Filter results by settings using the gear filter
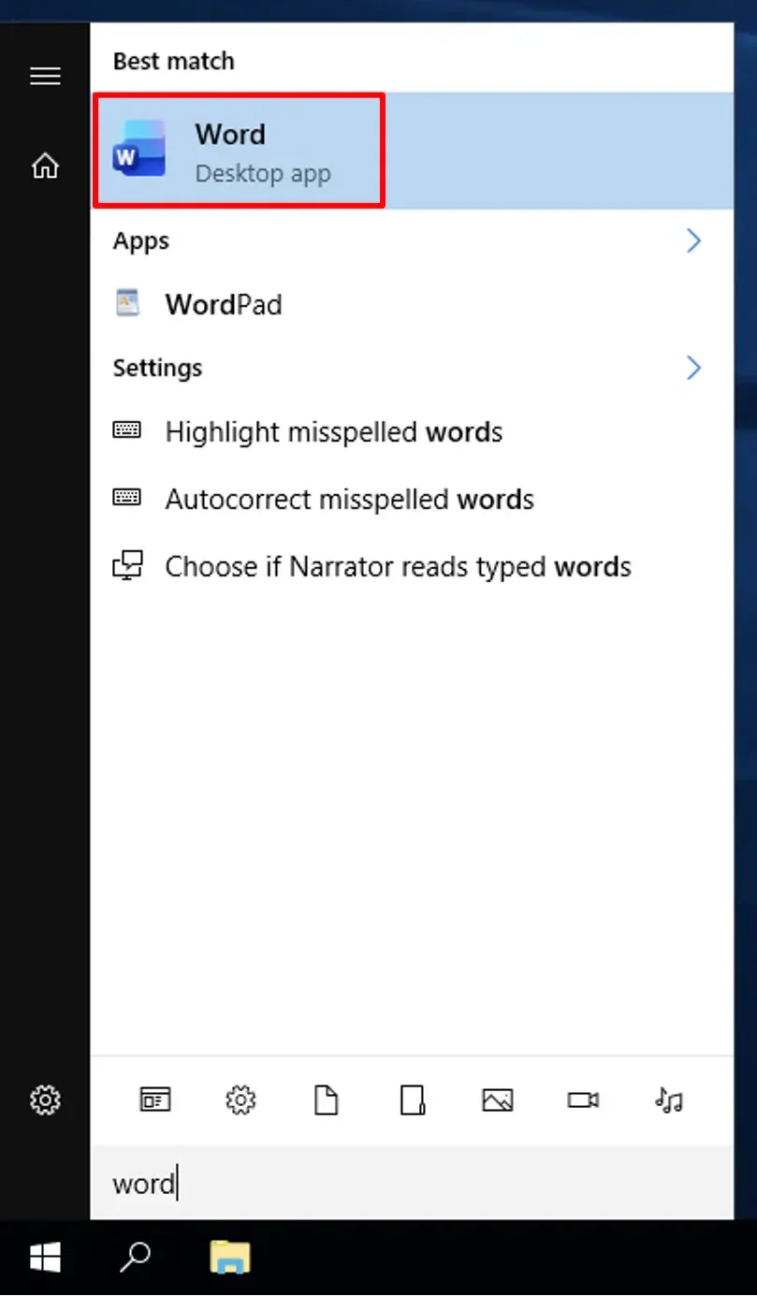 point(240,1100)
